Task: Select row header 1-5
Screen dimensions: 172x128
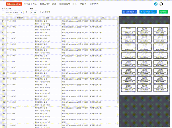Action: coord(3,46)
